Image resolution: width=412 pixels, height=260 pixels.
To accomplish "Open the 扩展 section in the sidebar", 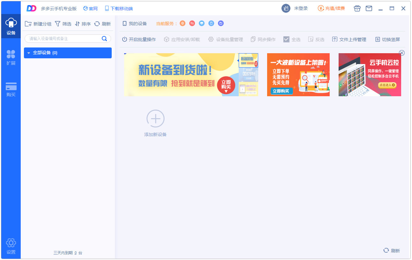I will click(11, 57).
